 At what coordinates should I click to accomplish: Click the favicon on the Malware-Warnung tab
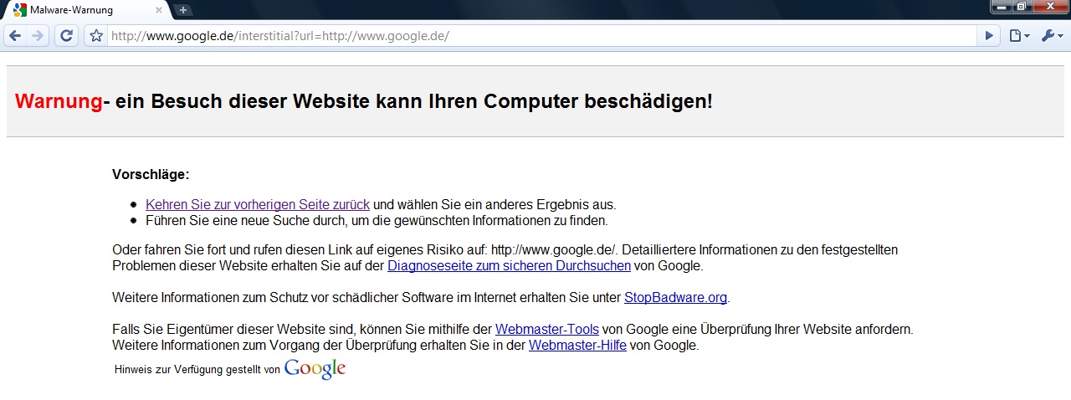pyautogui.click(x=20, y=10)
